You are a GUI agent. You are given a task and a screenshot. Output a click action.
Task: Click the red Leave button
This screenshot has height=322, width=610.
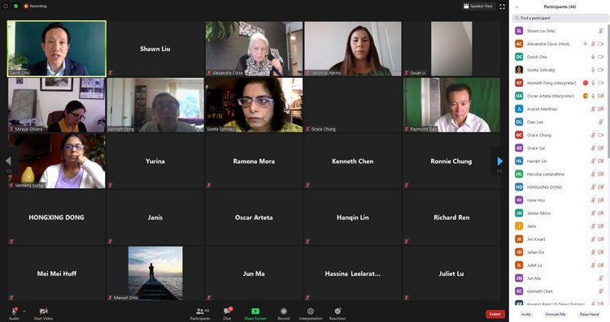coord(495,314)
